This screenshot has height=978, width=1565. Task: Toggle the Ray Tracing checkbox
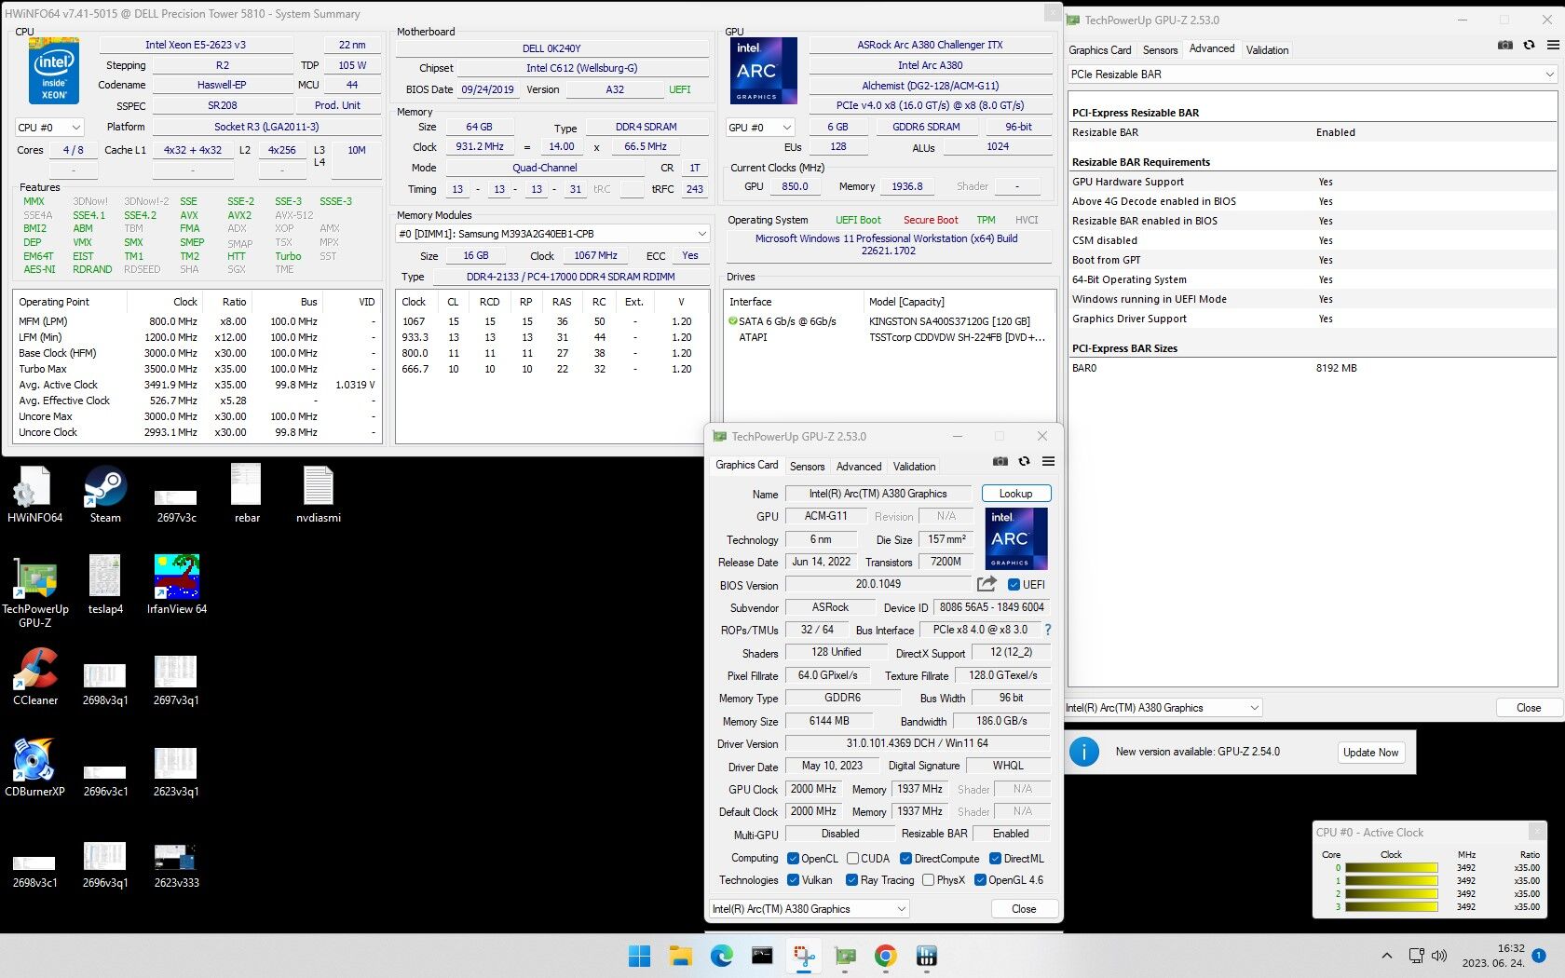[x=851, y=880]
